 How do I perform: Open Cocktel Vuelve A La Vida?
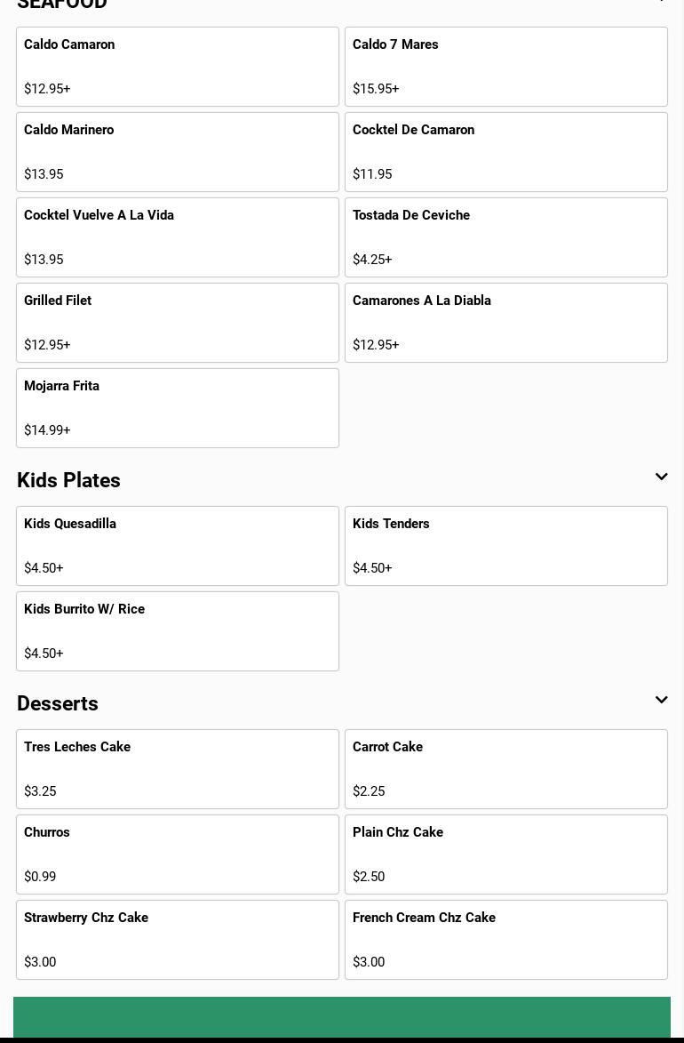(x=178, y=237)
